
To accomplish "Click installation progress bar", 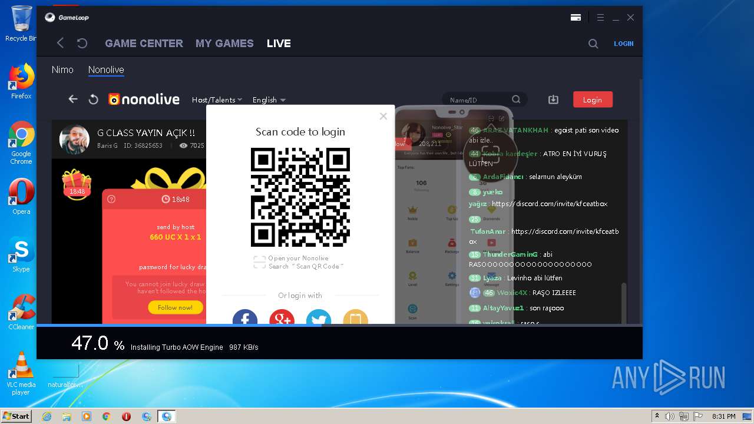I will 339,325.
